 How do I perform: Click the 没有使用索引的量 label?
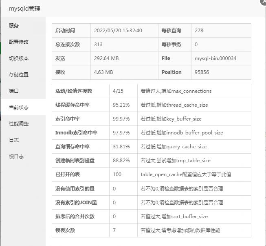tap(75, 188)
